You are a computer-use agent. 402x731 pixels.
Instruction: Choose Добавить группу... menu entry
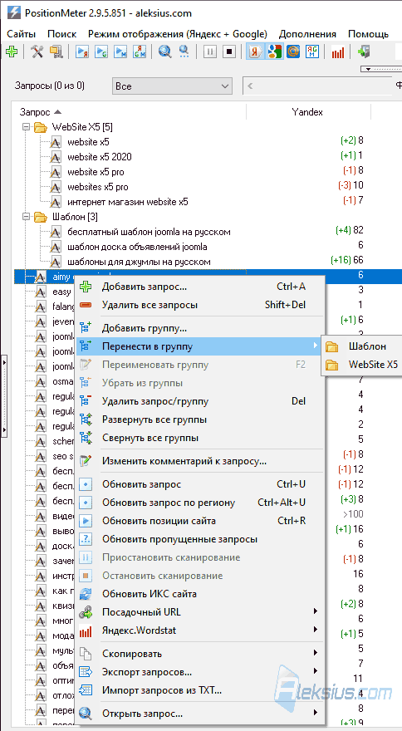point(200,328)
